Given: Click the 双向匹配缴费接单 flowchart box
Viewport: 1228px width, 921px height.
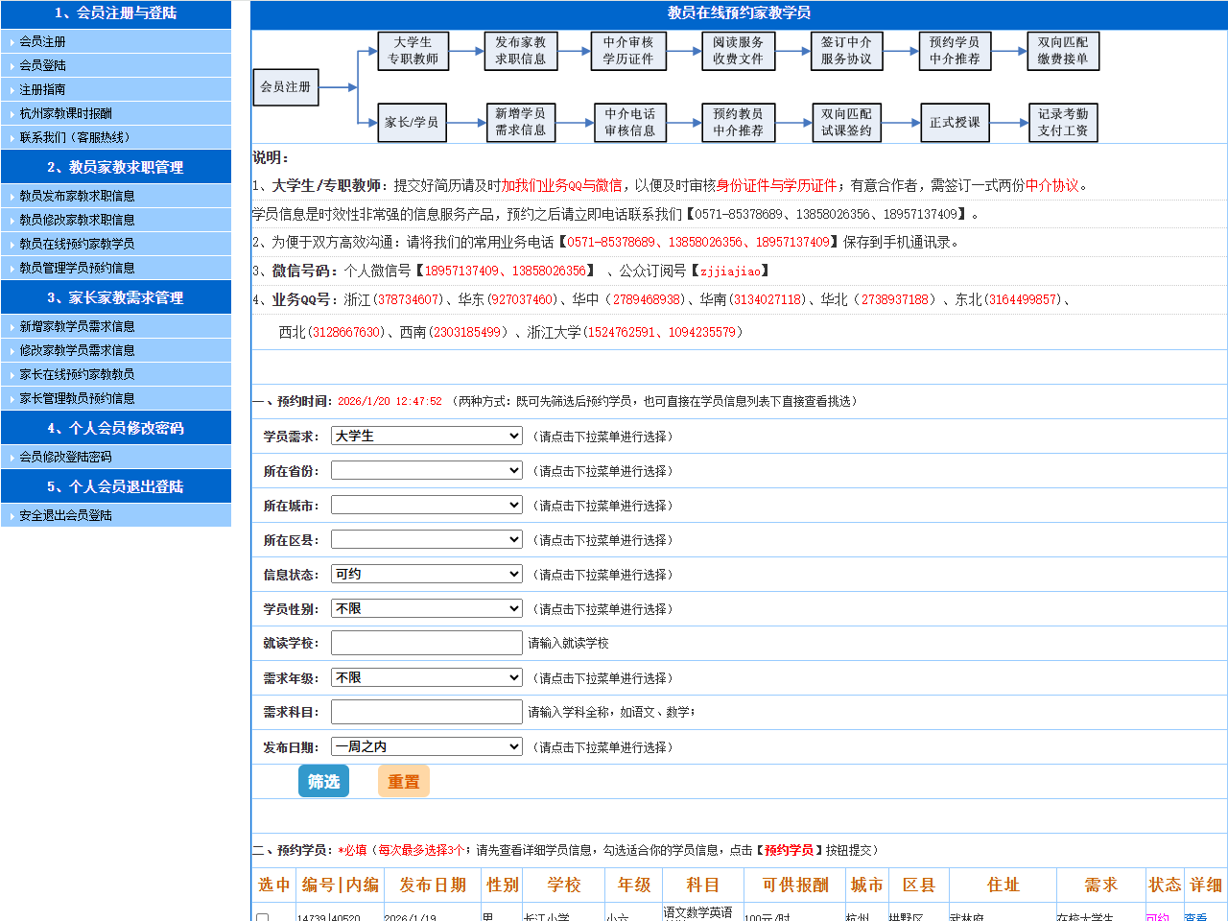Looking at the screenshot, I should 1062,51.
